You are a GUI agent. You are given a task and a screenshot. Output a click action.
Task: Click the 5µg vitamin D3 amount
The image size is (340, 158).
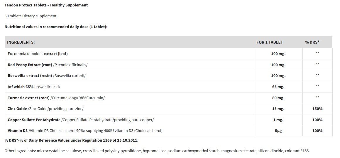[278, 130]
